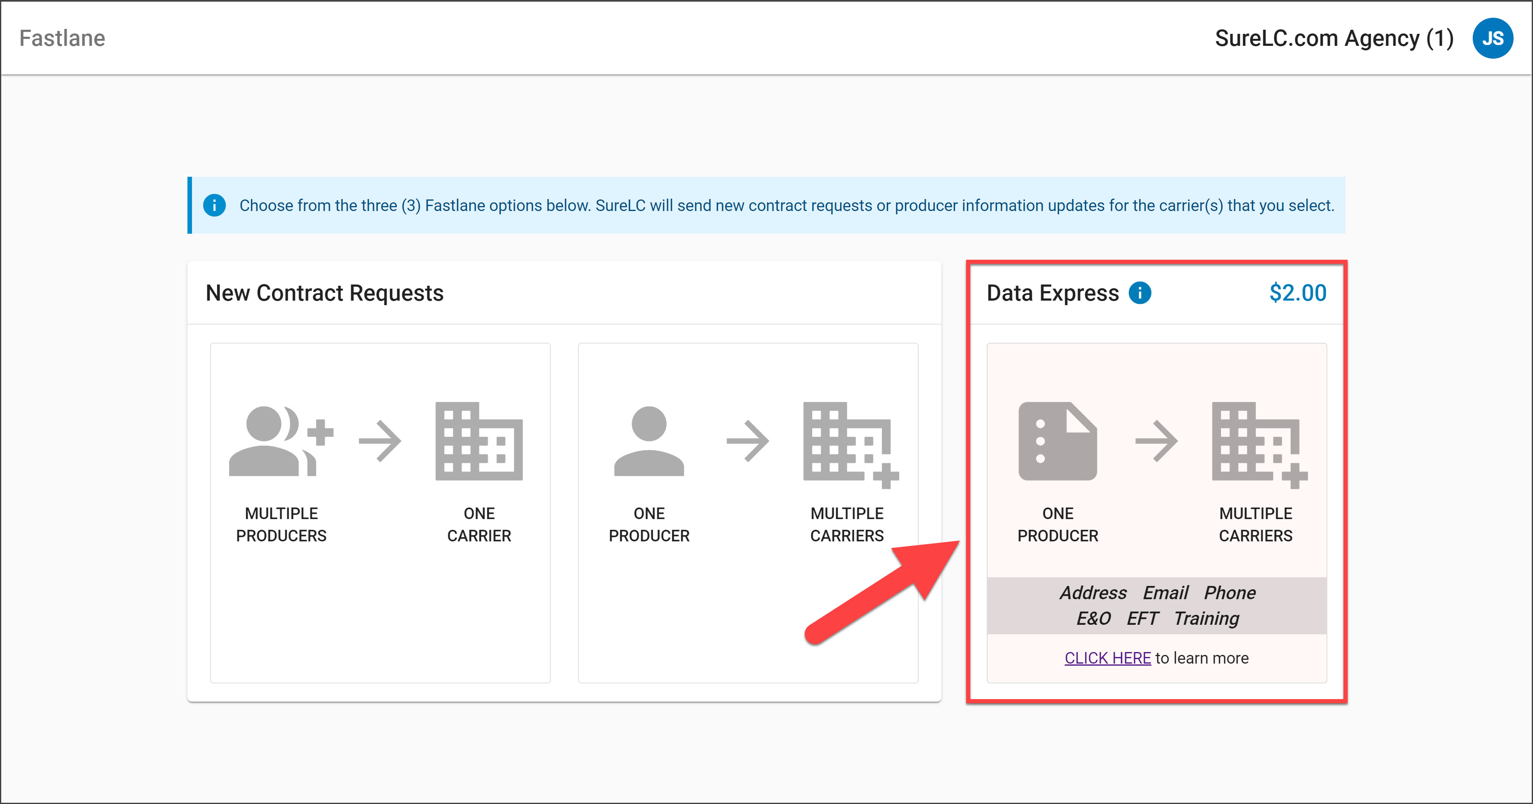Open the CLICK HERE link to learn more

point(1107,657)
